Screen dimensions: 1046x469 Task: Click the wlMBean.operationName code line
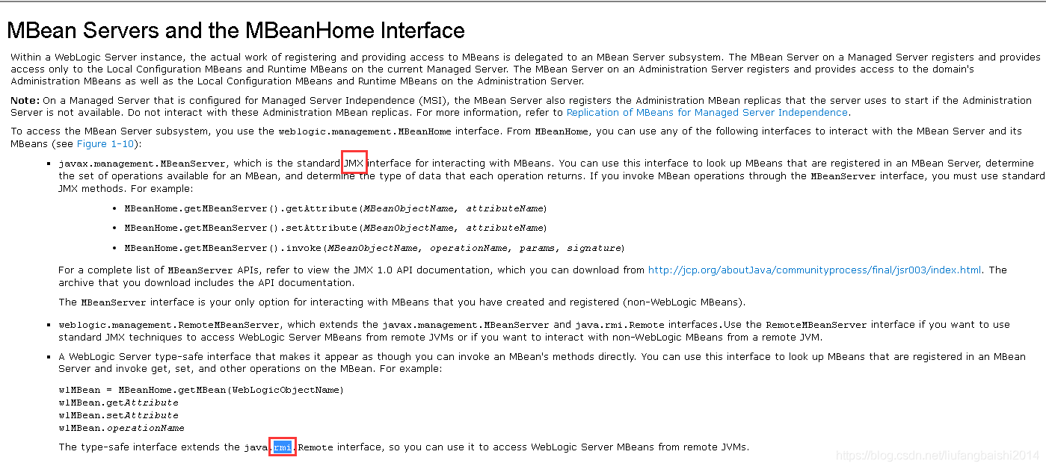click(x=121, y=428)
